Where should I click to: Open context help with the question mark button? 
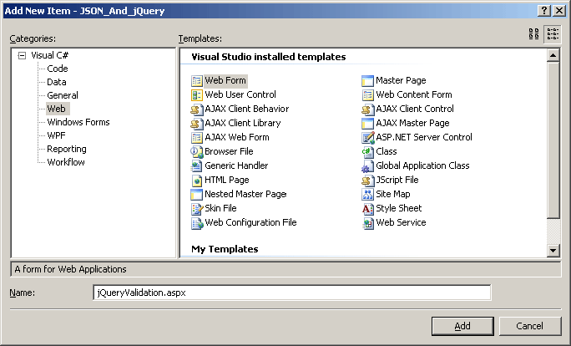(543, 11)
